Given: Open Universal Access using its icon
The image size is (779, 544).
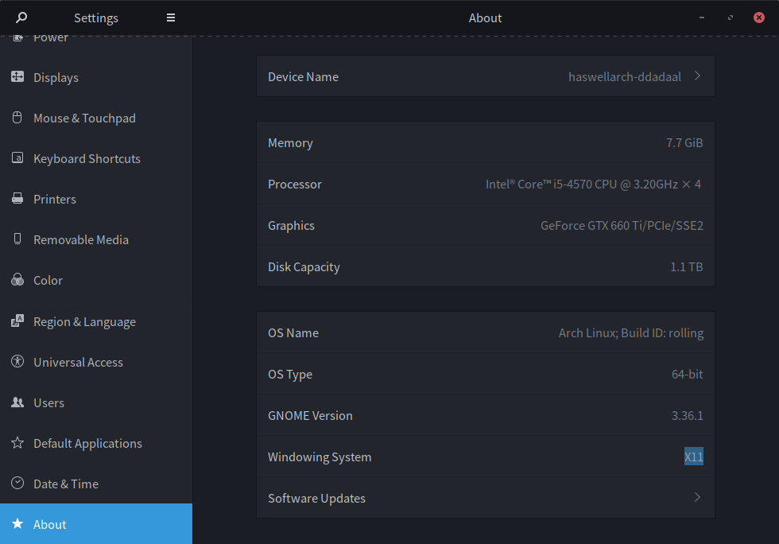Looking at the screenshot, I should click(16, 362).
